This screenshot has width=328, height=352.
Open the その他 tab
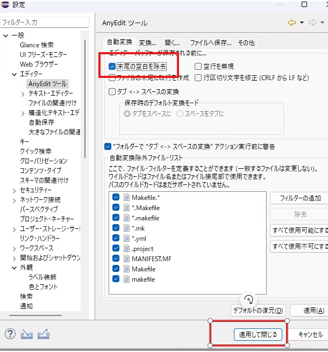[x=246, y=42]
